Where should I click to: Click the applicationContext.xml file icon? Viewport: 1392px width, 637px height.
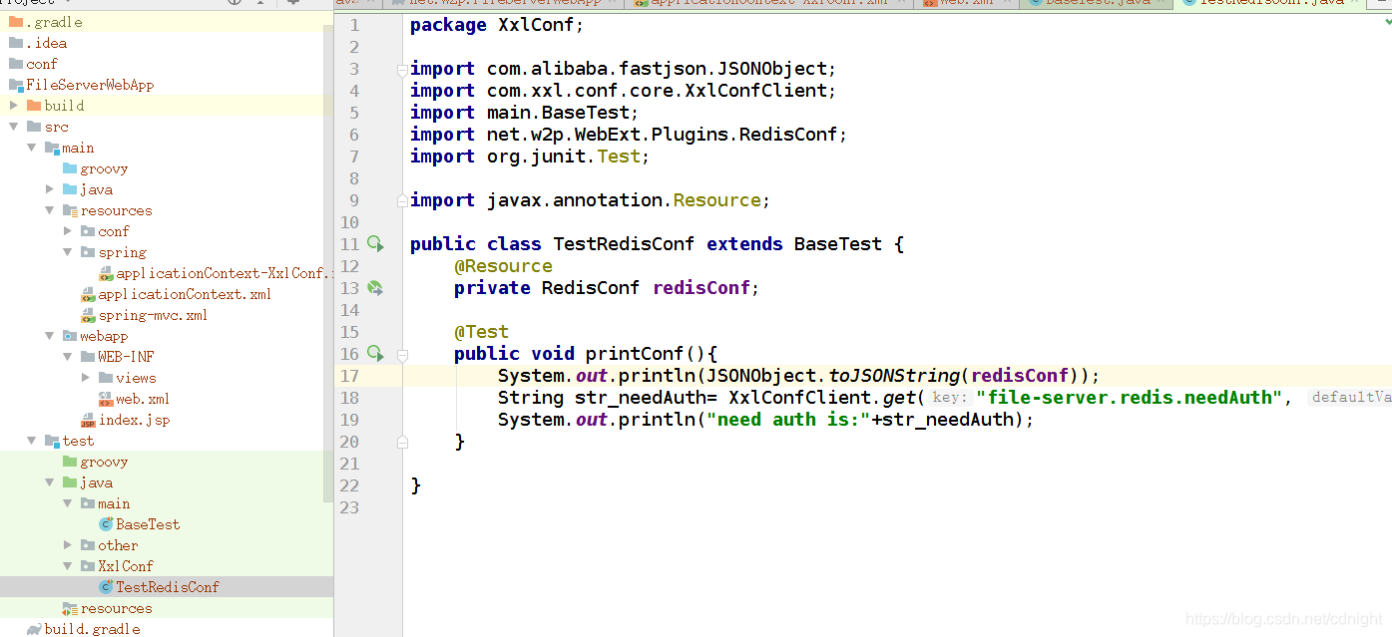(88, 294)
